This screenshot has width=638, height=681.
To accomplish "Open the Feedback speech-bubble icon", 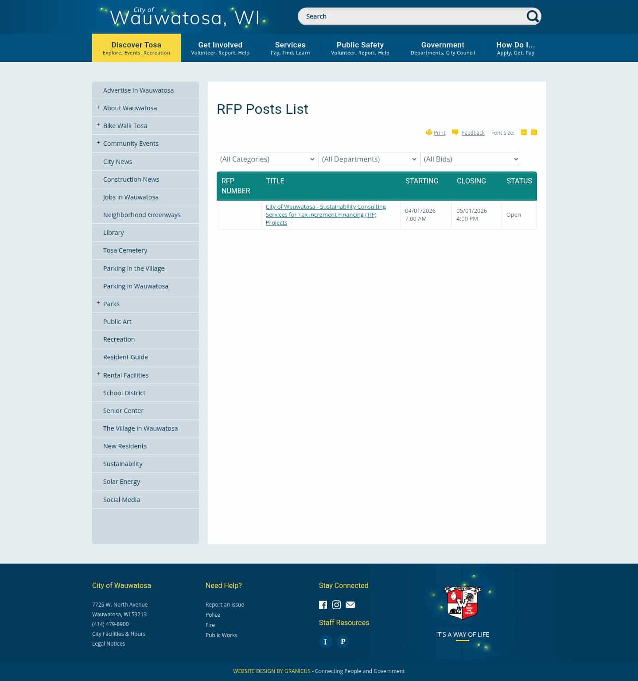I will [455, 132].
